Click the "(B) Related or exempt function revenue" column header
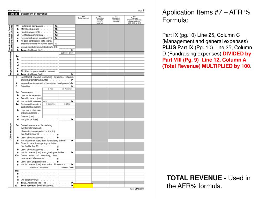Viewport: 266px width, 199px height. [x=100, y=20]
